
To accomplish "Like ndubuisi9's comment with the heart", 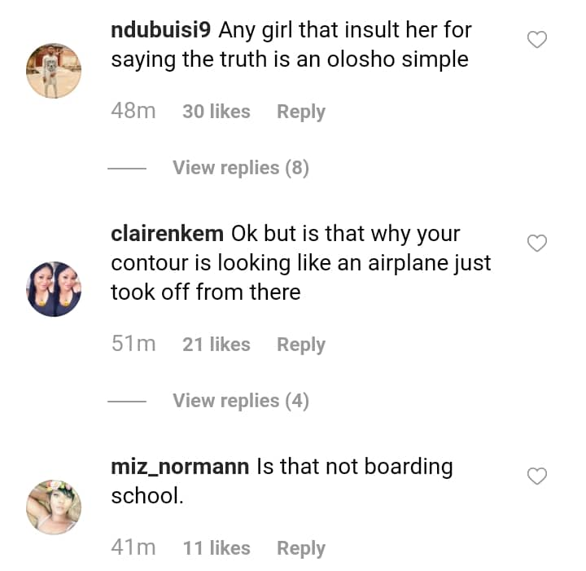I will (537, 39).
